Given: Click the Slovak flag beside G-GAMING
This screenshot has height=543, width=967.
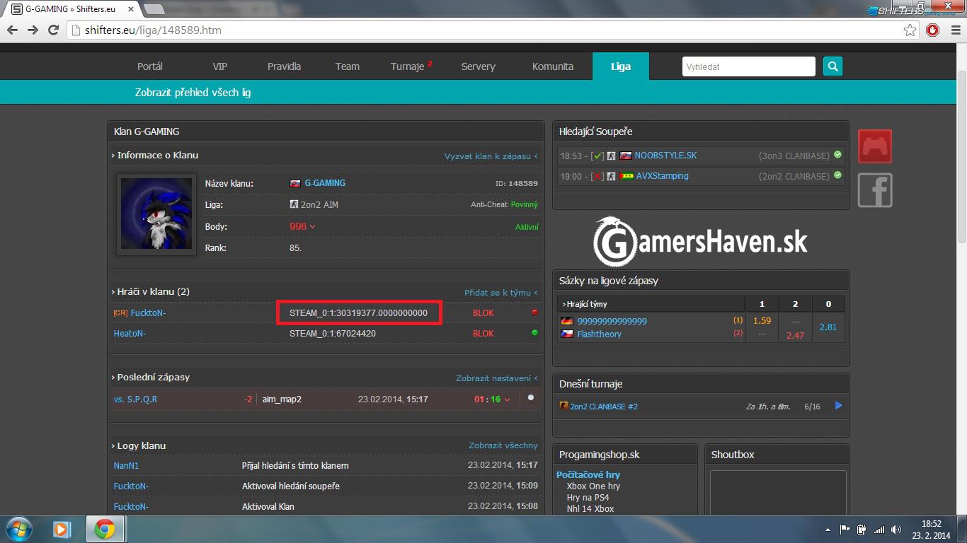Looking at the screenshot, I should coord(295,183).
